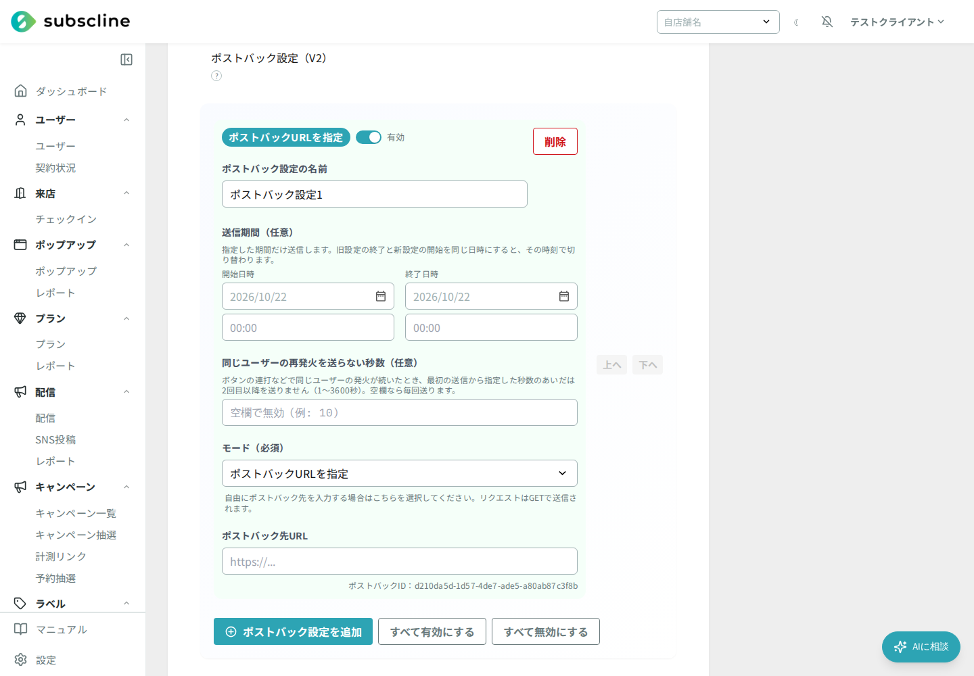The width and height of the screenshot is (974, 676).
Task: Collapse the 来店 sidebar section
Action: click(x=126, y=193)
